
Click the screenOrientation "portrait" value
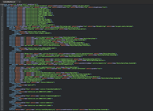(76, 110)
